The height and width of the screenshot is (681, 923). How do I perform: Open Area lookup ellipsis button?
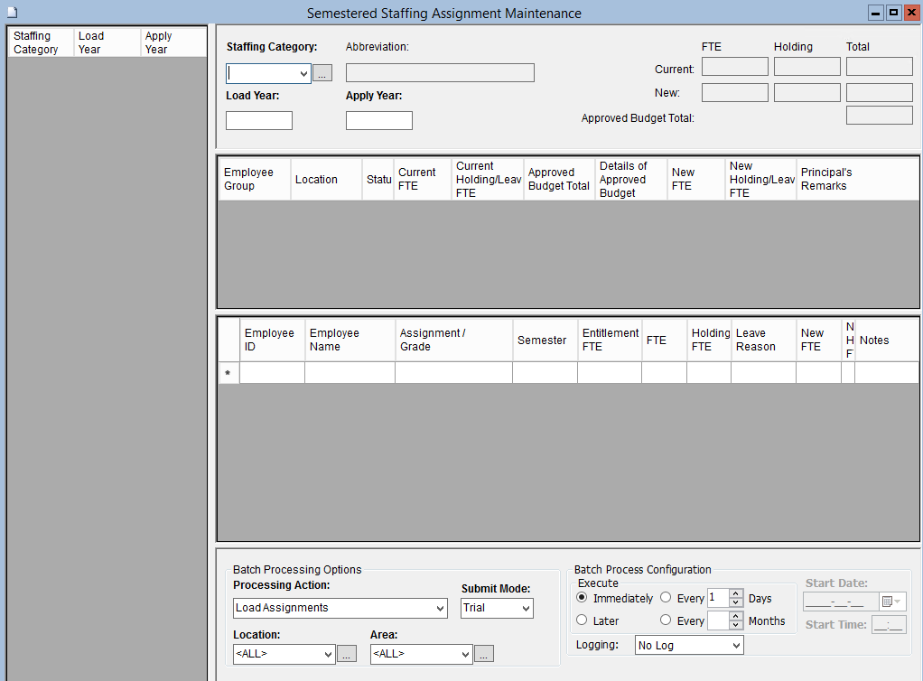(484, 654)
